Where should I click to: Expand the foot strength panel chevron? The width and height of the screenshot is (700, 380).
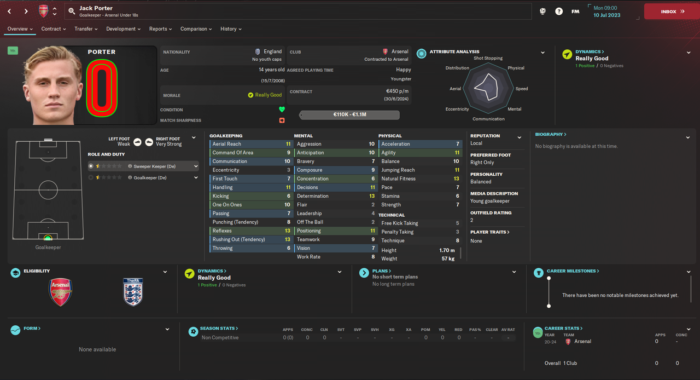coord(194,138)
